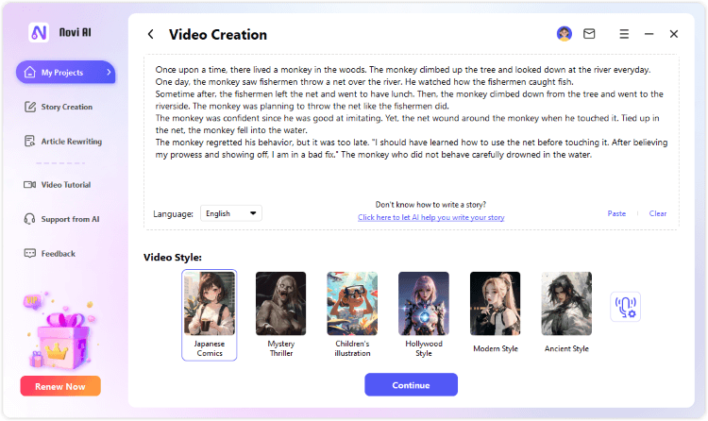
Task: Click the Novi AI logo
Action: point(39,32)
